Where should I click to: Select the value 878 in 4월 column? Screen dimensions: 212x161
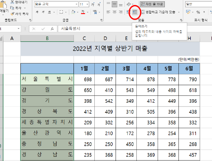coord(147,79)
